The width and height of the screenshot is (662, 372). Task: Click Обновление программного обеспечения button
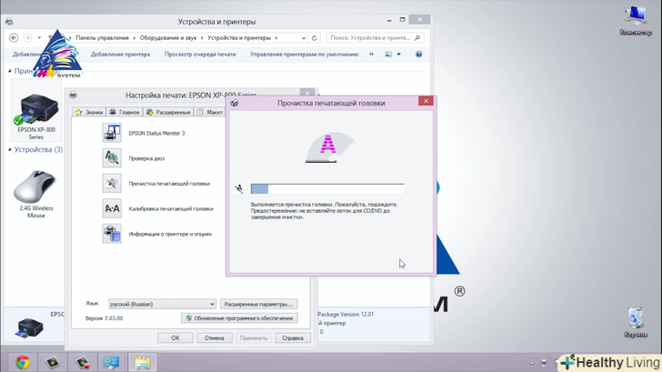click(239, 318)
